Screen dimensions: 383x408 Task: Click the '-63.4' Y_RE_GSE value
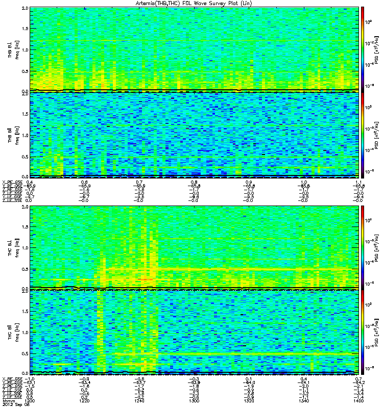pyautogui.click(x=84, y=382)
